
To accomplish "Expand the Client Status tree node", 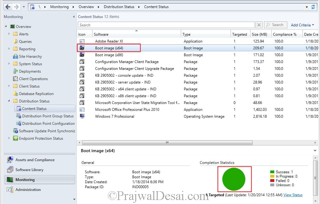I will pos(9,86).
